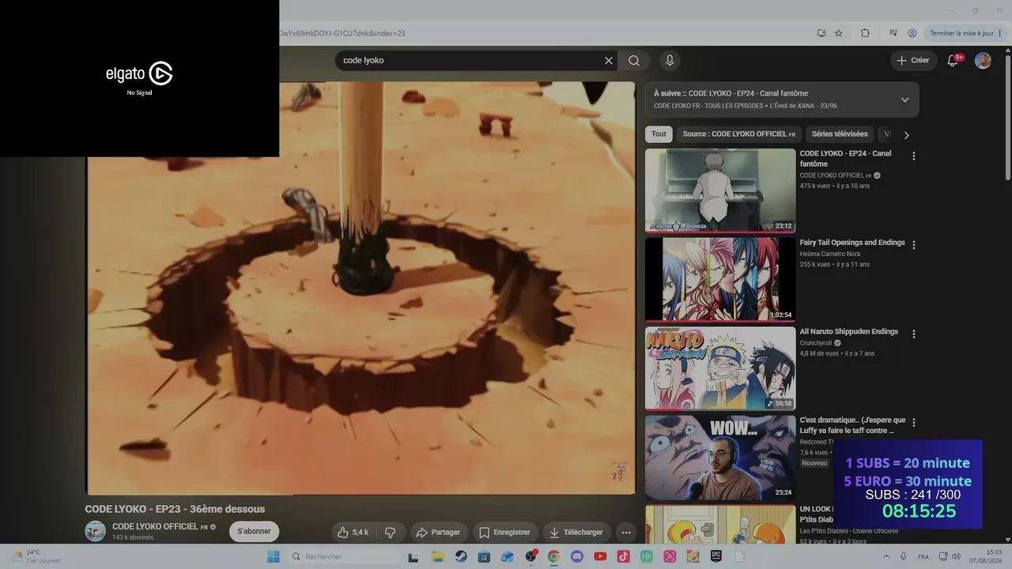Click the install app icon in address bar
Image resolution: width=1012 pixels, height=569 pixels.
821,33
